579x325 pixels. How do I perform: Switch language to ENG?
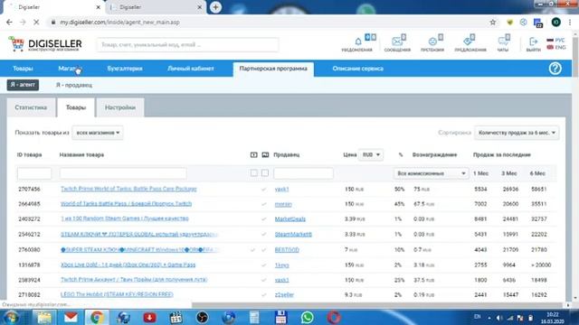coord(556,48)
